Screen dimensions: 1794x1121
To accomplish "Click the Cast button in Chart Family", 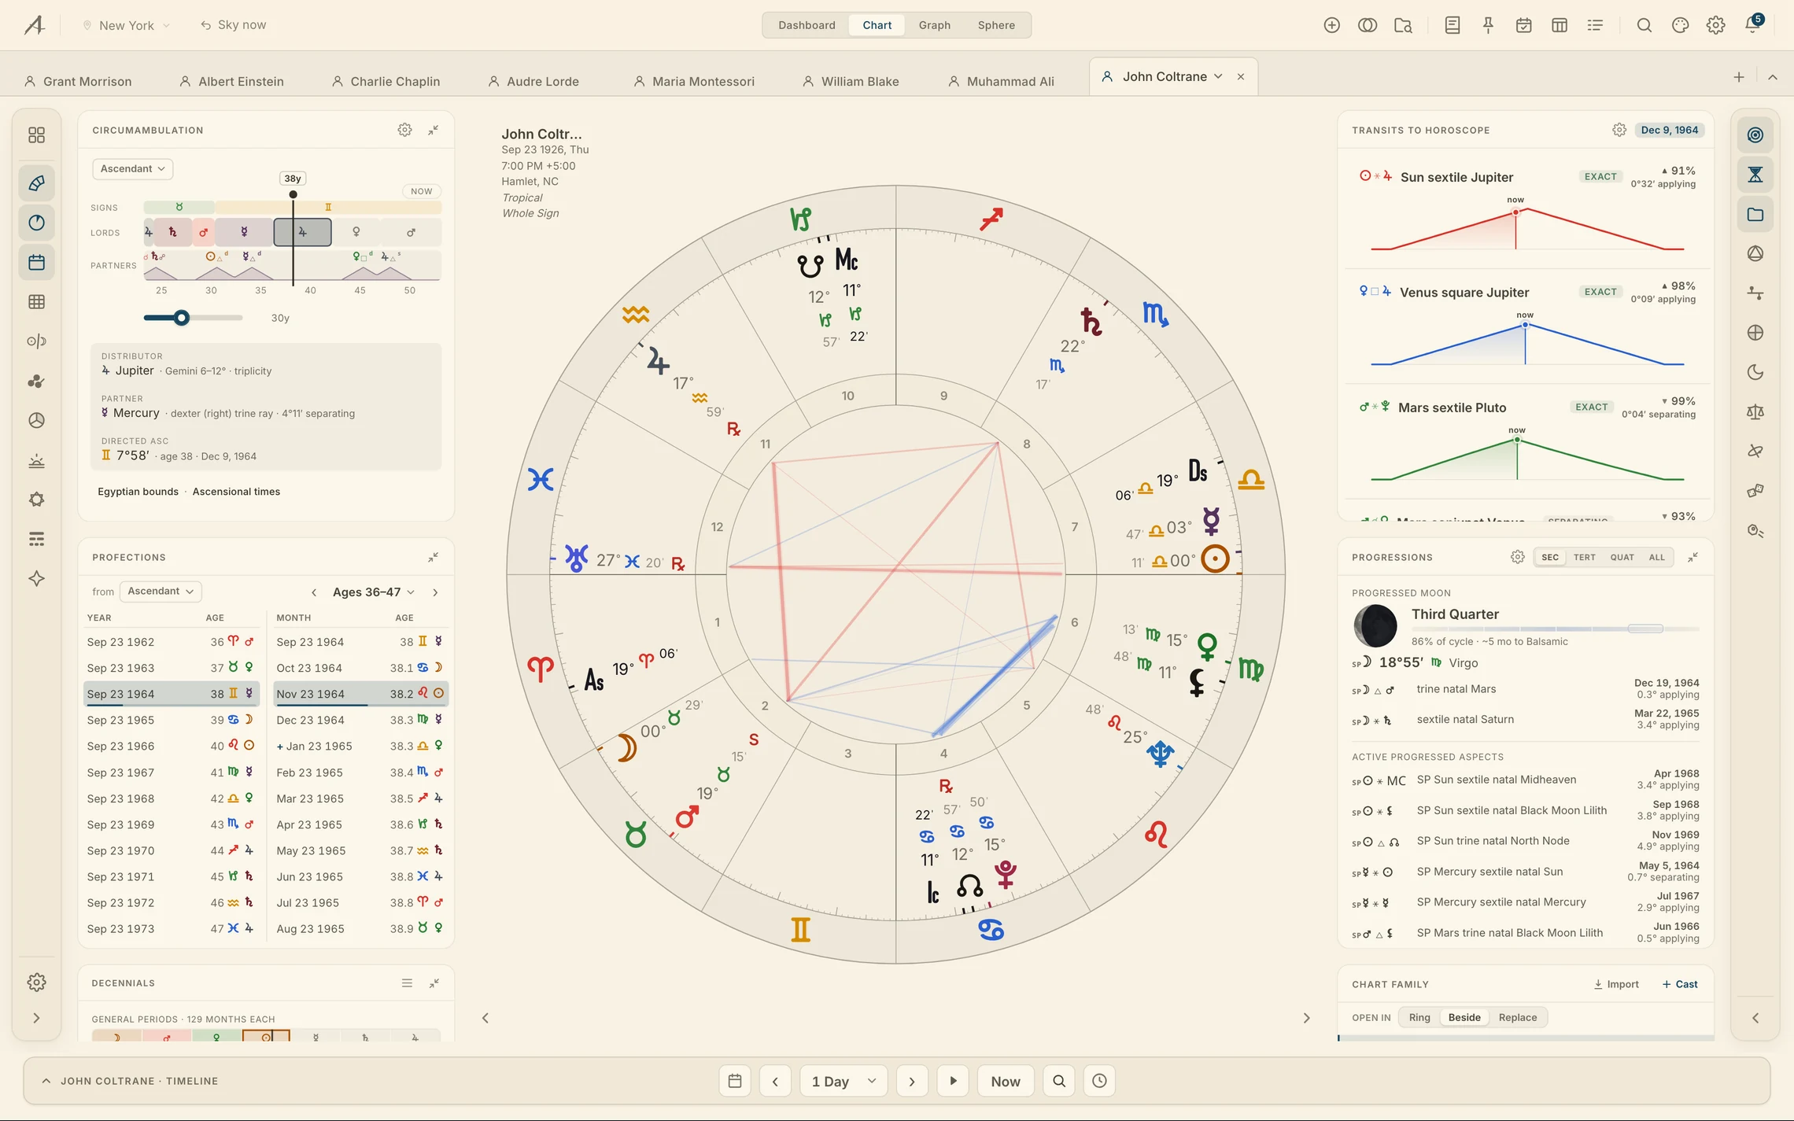I will [1679, 984].
